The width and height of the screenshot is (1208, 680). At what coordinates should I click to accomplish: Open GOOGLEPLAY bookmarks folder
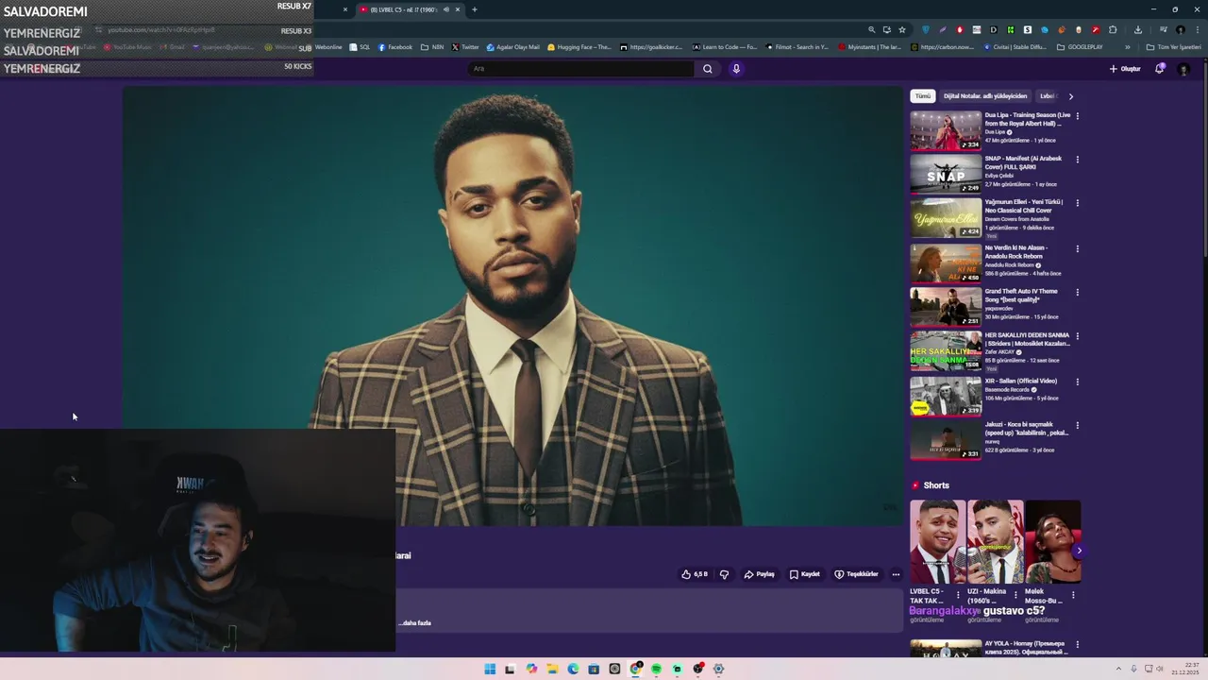tap(1080, 47)
